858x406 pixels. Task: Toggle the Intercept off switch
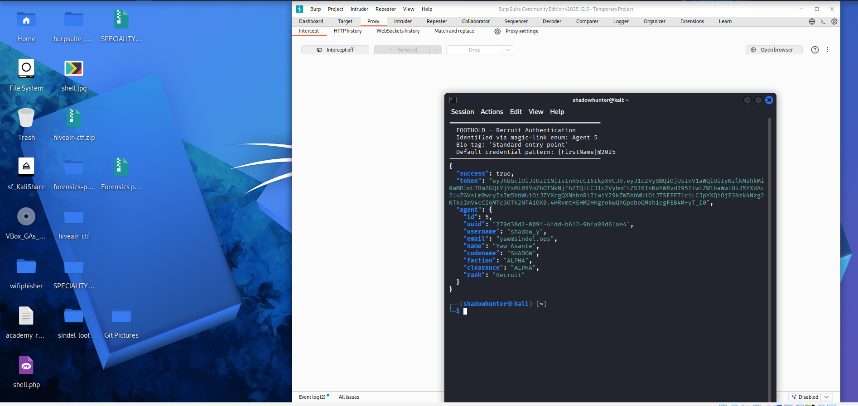335,50
